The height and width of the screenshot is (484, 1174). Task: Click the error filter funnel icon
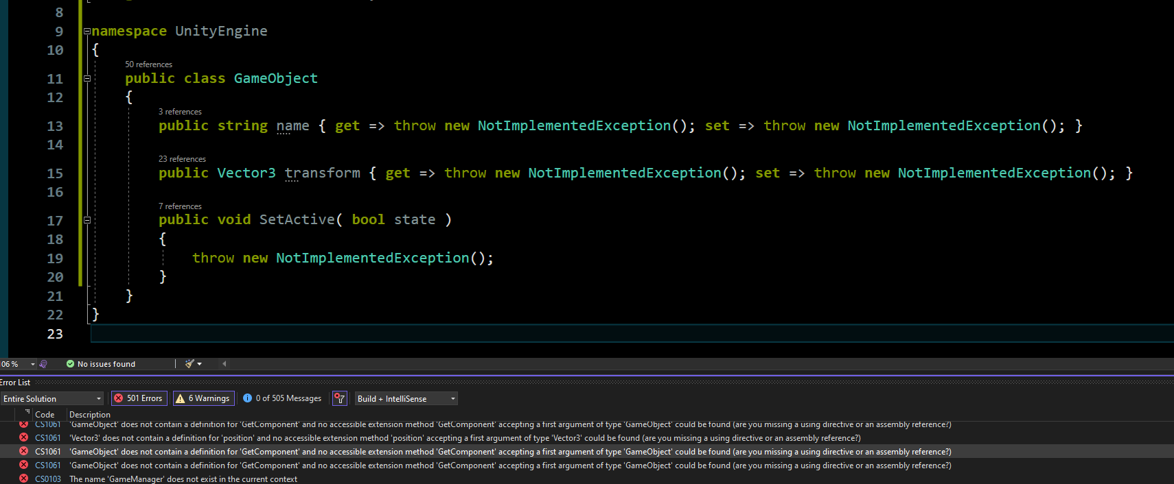[x=339, y=398]
